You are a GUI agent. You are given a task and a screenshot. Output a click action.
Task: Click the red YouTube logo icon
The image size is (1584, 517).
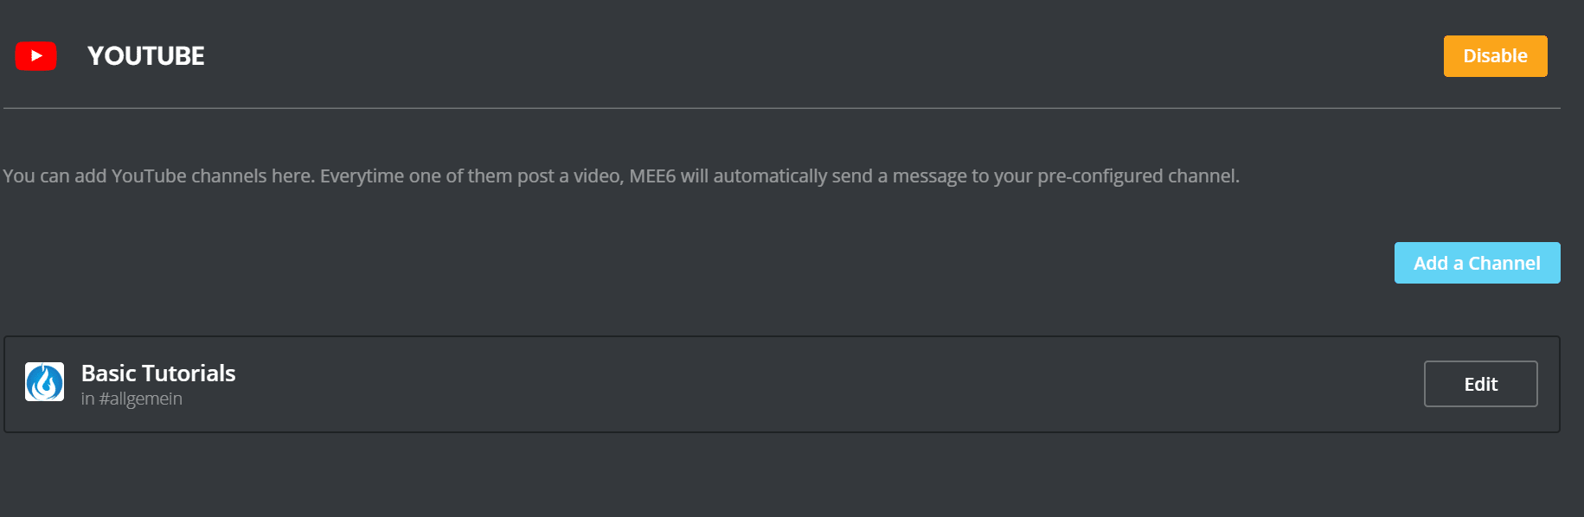pos(35,56)
